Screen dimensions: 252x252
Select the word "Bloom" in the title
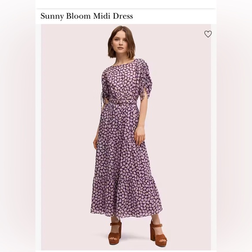click(79, 16)
